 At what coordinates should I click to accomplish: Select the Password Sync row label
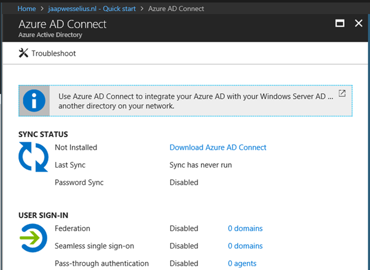pos(79,182)
